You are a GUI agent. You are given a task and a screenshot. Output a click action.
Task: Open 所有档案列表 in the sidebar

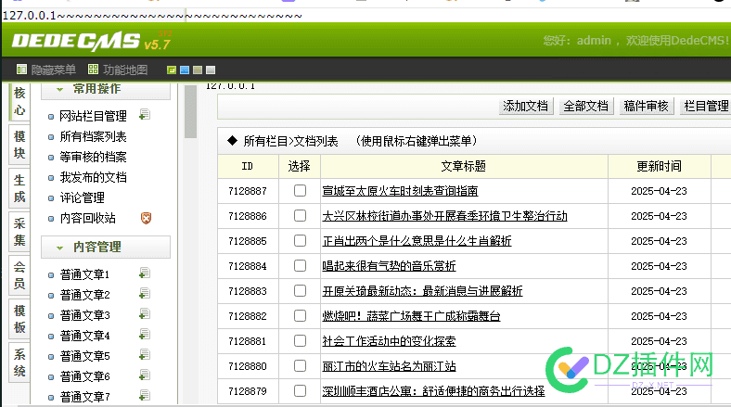[94, 136]
